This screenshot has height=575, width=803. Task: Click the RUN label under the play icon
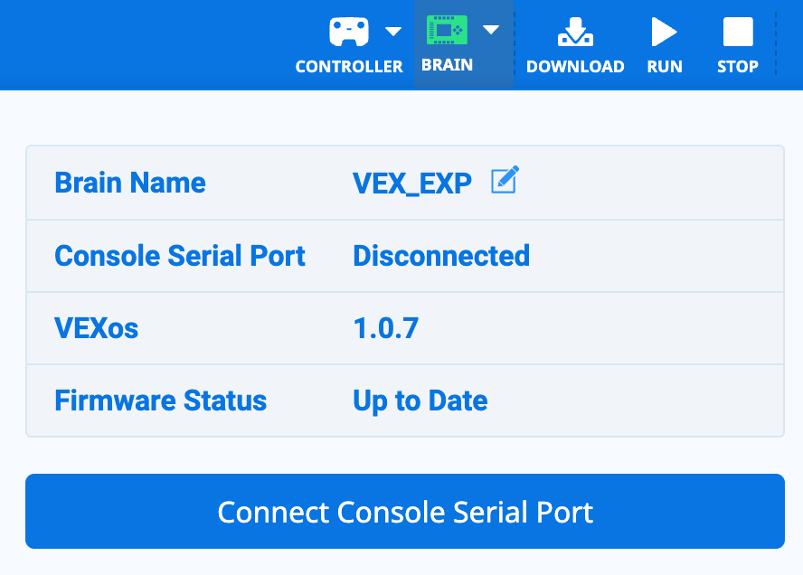(x=665, y=66)
